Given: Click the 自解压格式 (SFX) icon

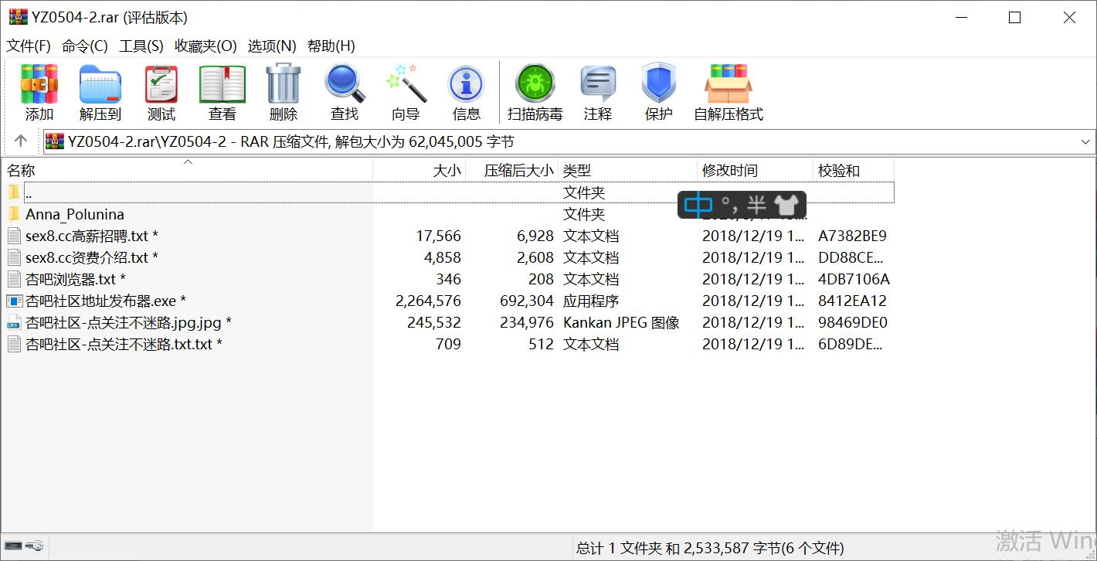Looking at the screenshot, I should (729, 83).
